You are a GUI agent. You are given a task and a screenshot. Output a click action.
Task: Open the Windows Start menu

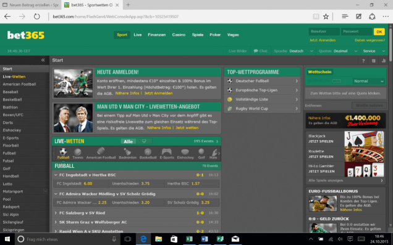click(7, 239)
